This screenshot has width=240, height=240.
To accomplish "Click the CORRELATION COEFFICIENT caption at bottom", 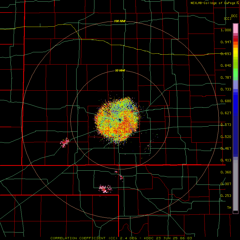I will point(121,238).
